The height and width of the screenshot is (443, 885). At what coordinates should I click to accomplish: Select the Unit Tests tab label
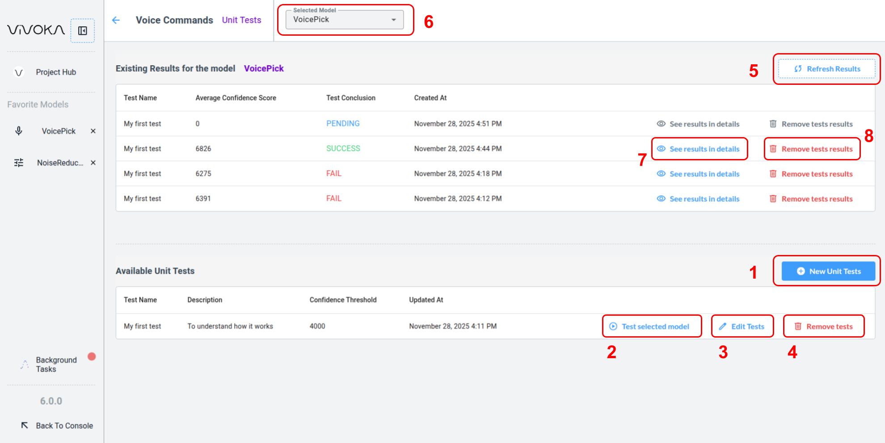(241, 20)
